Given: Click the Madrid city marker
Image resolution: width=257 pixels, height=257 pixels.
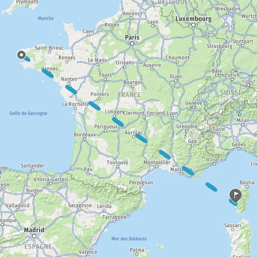Looking at the screenshot, I should [34, 236].
